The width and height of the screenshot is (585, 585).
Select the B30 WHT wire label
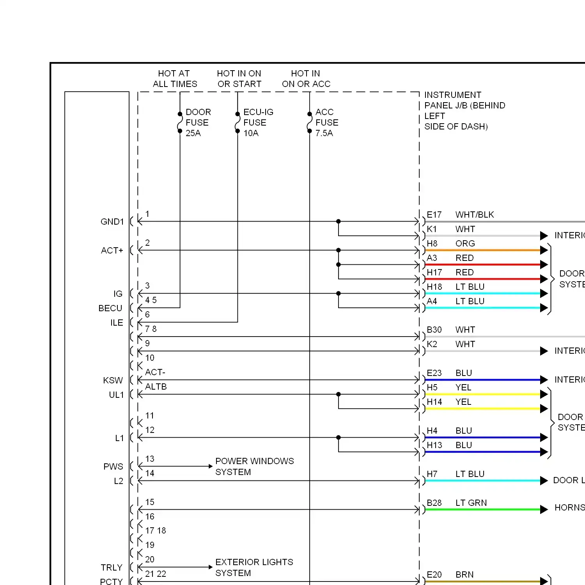[x=451, y=330]
